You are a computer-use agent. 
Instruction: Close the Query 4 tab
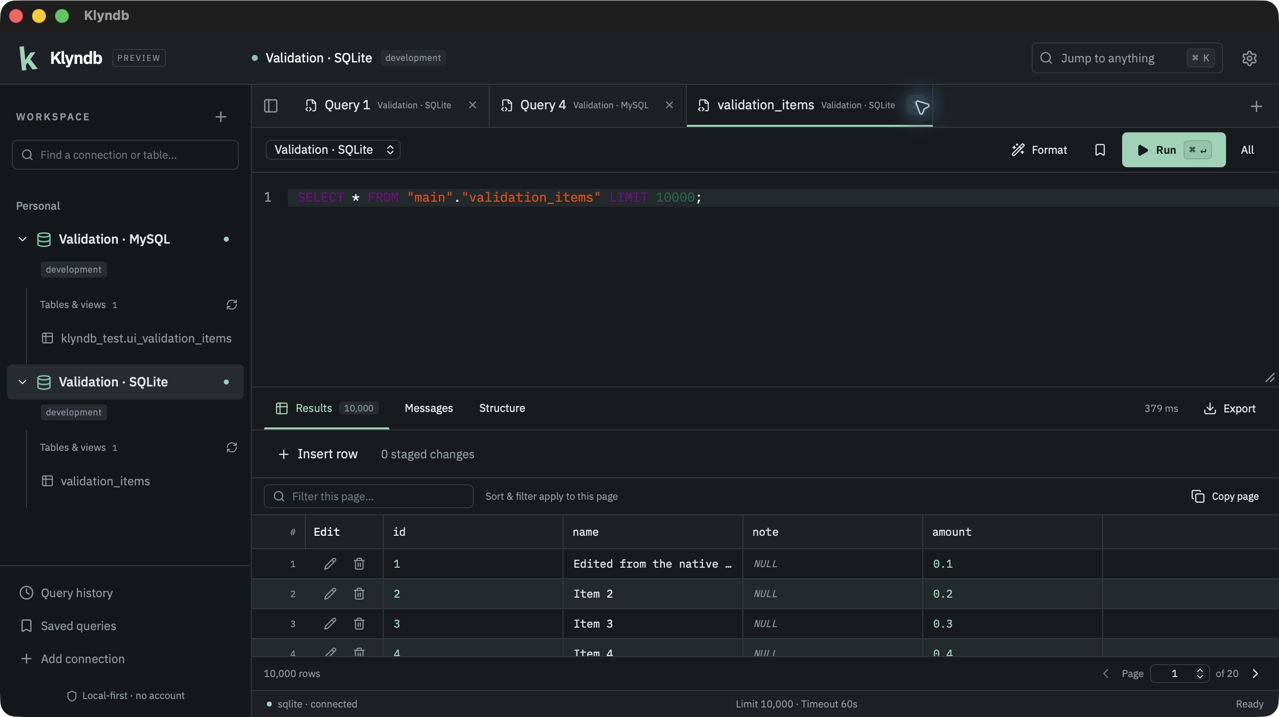669,105
